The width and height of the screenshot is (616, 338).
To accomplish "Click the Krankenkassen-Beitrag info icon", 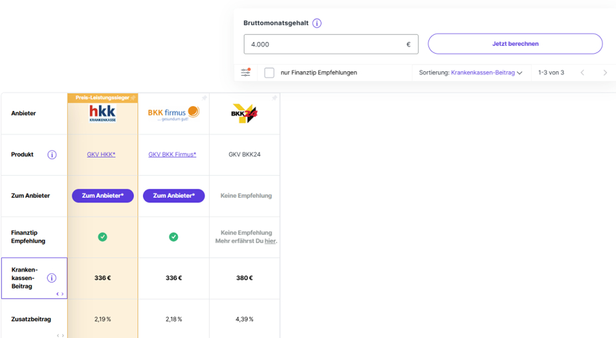I will (x=52, y=278).
